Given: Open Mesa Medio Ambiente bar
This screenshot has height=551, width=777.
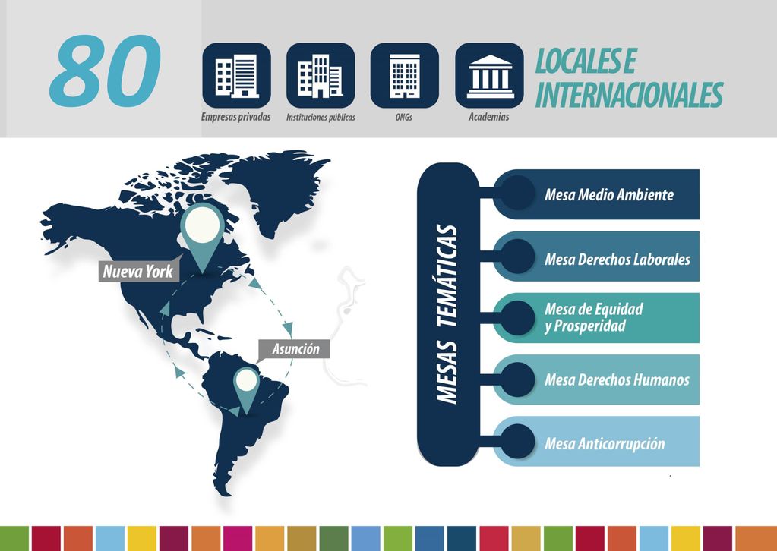Looking at the screenshot, I should (x=596, y=194).
